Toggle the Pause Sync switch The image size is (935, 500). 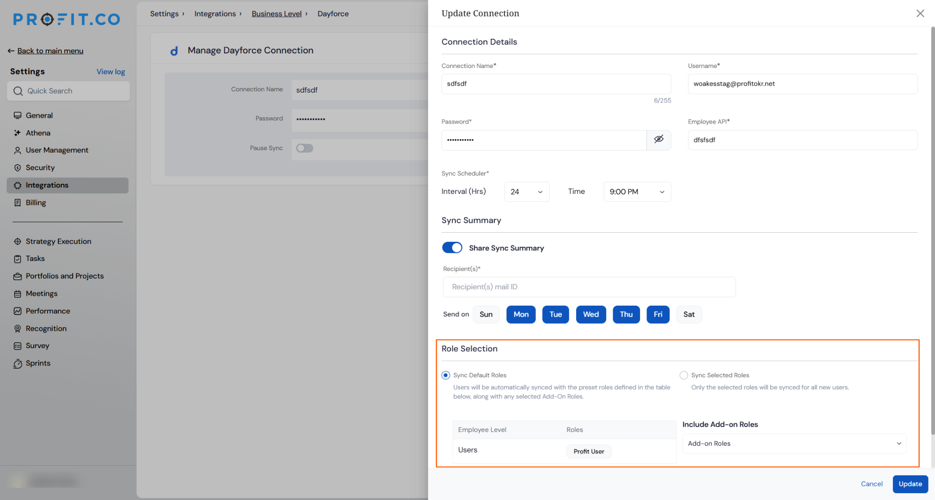click(305, 148)
